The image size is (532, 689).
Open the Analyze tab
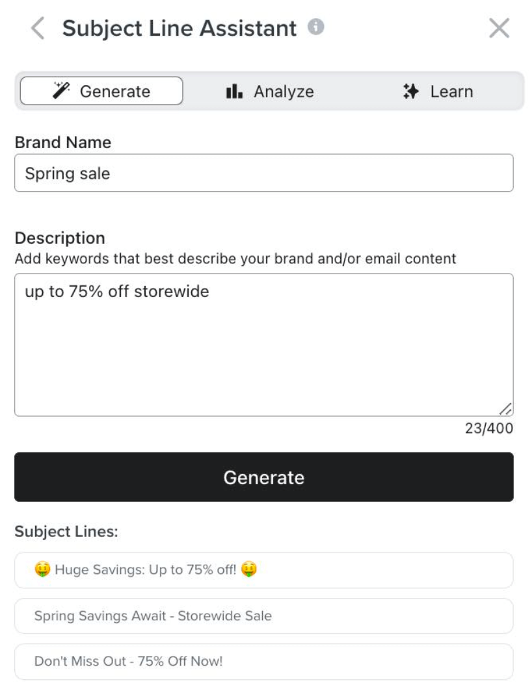tap(270, 92)
